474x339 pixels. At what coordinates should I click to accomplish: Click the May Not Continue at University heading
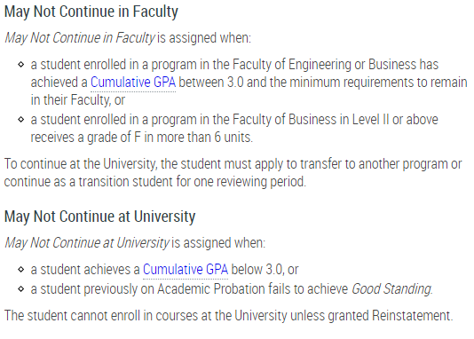[x=100, y=217]
